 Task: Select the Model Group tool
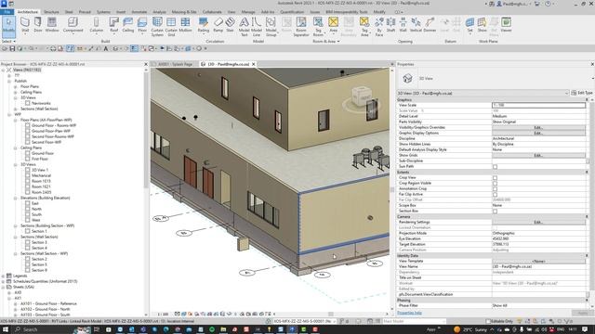click(271, 27)
